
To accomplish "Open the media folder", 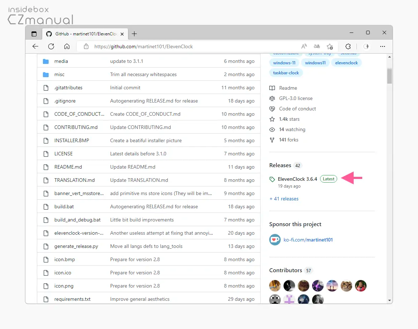I will (x=61, y=61).
